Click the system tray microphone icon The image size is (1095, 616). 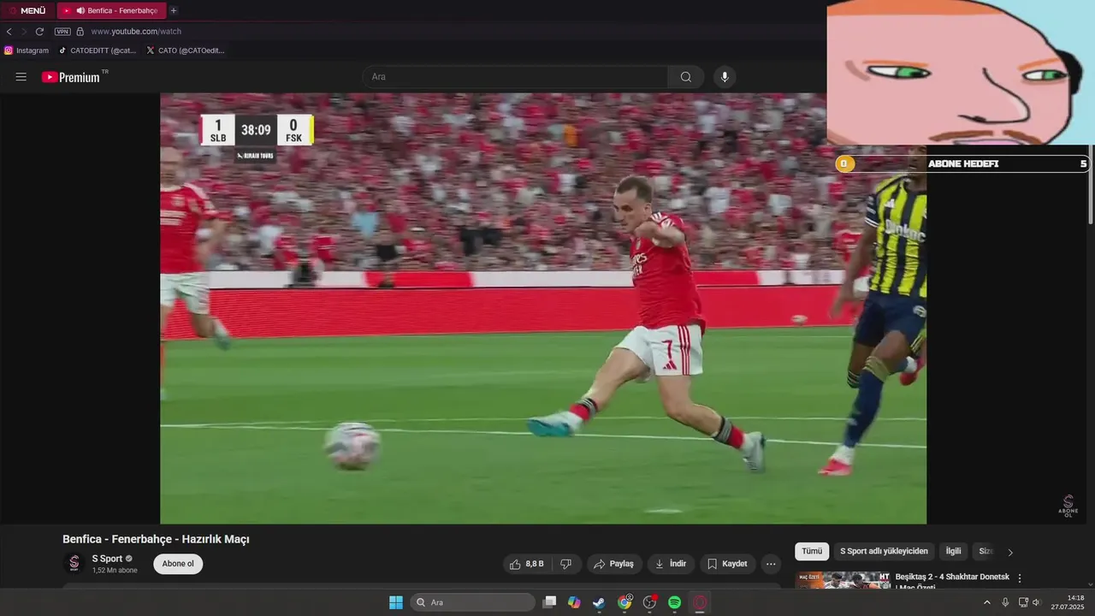[1005, 602]
